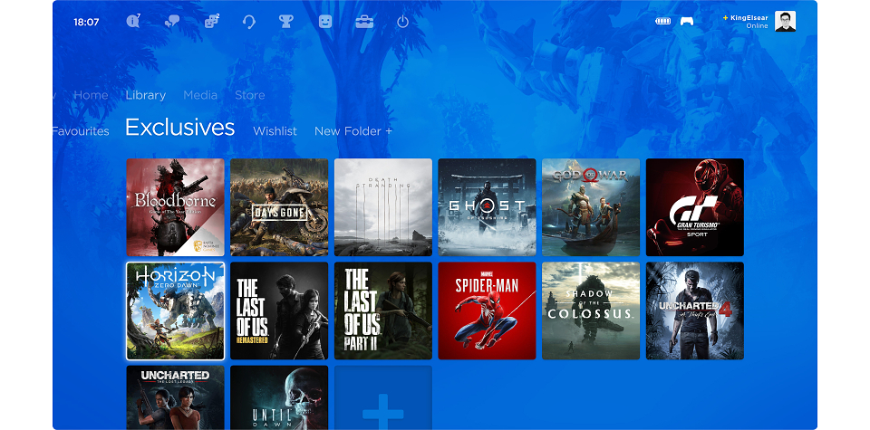Switch to the Store tab
Screen dimensions: 870x430
[250, 95]
